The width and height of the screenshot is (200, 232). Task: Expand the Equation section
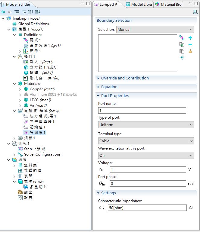[x=109, y=87]
